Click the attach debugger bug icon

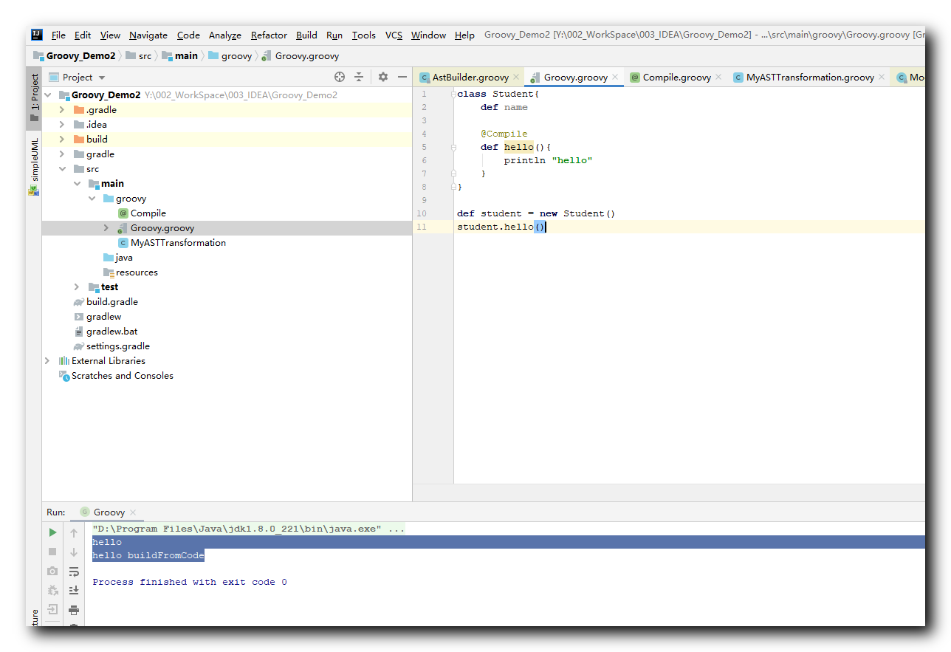[52, 590]
